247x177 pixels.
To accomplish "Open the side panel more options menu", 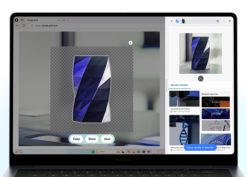I will (224, 21).
